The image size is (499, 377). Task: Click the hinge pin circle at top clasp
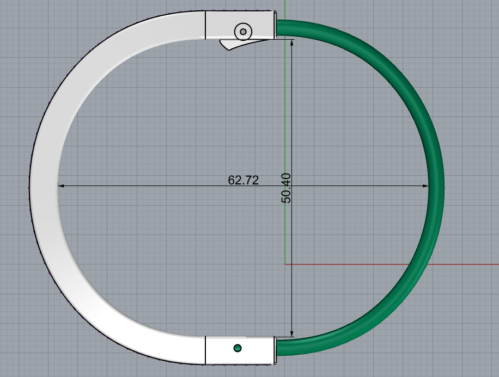pyautogui.click(x=243, y=32)
